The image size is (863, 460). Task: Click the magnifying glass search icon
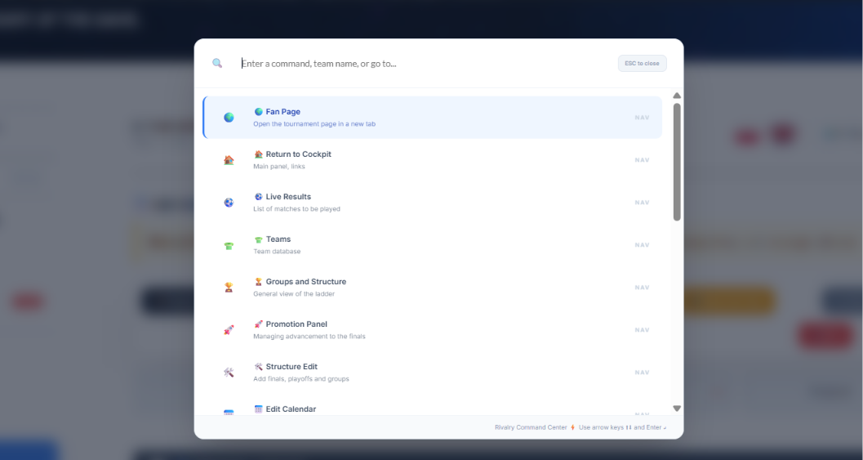pyautogui.click(x=217, y=64)
